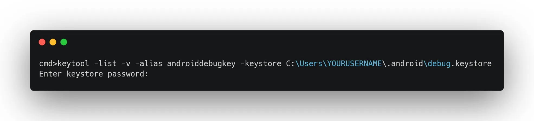Click keystore word in password prompt
Screen dimensions: 534x121
click(85, 74)
